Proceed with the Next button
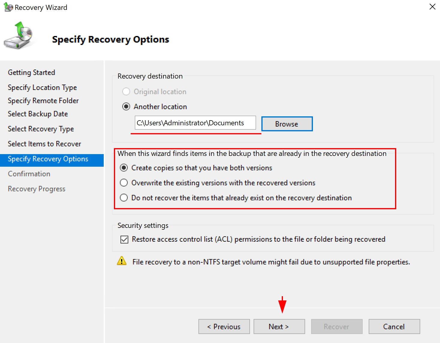 [x=279, y=327]
